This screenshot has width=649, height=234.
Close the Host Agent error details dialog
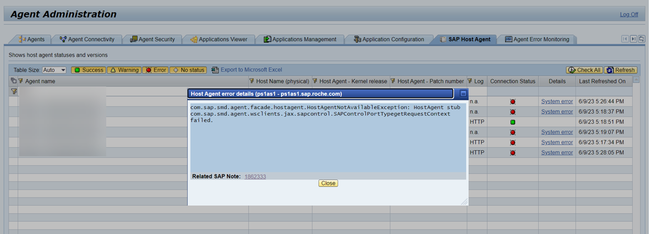pos(328,183)
